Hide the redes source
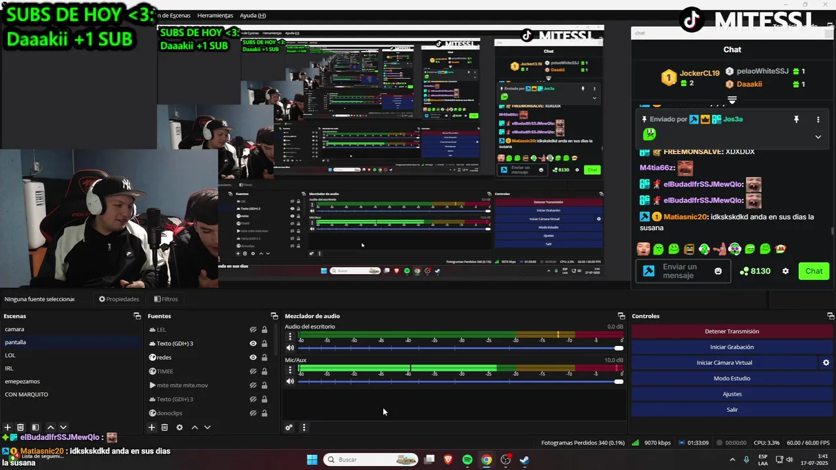836x470 pixels. 253,357
